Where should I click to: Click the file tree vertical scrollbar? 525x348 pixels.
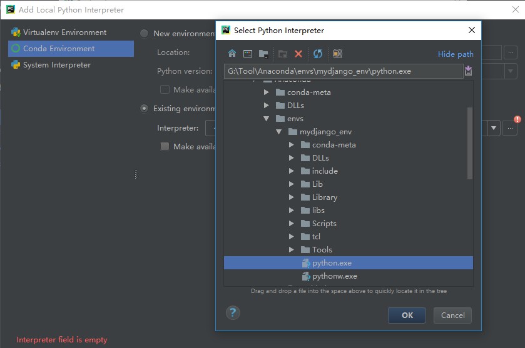(x=470, y=144)
